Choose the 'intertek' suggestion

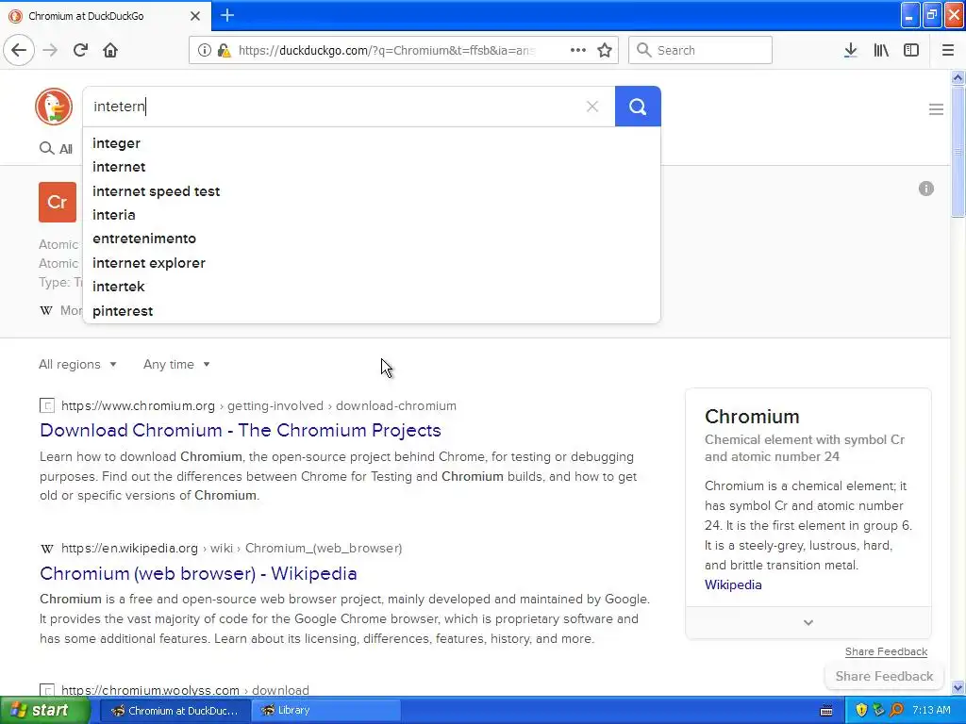point(371,287)
